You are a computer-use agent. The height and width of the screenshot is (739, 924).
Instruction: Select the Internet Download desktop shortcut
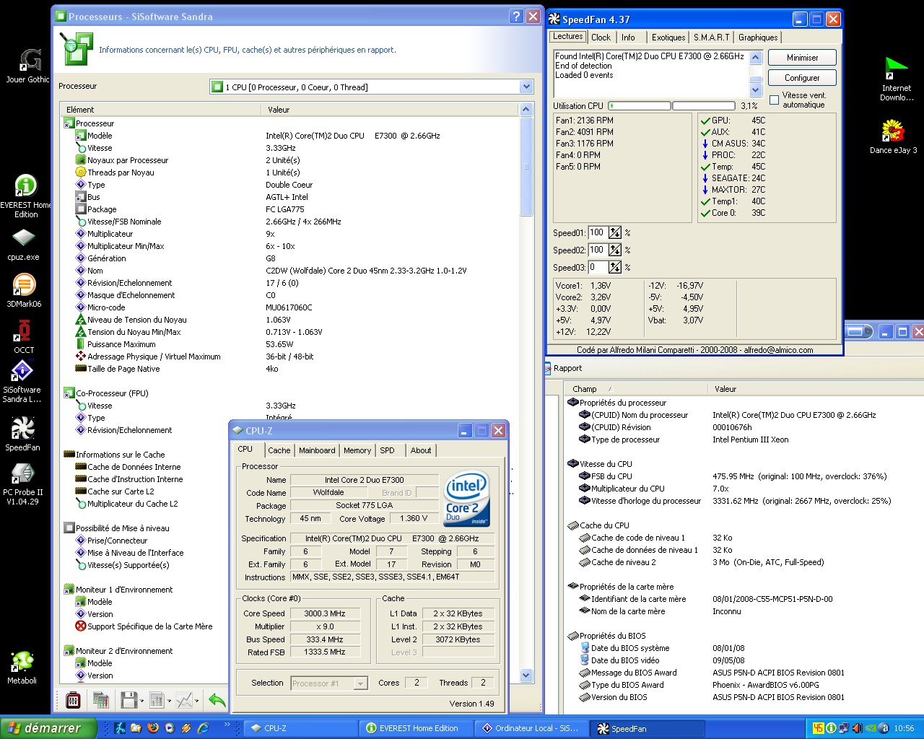[x=897, y=79]
